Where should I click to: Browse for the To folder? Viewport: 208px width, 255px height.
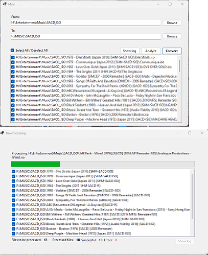tap(172, 36)
